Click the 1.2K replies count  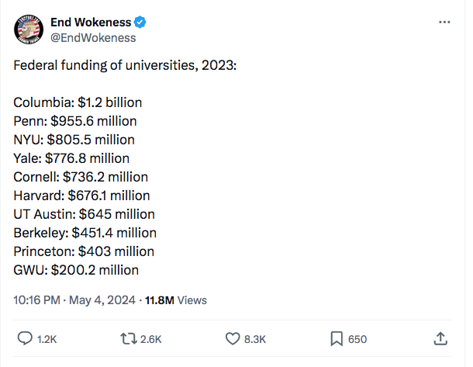click(x=47, y=339)
